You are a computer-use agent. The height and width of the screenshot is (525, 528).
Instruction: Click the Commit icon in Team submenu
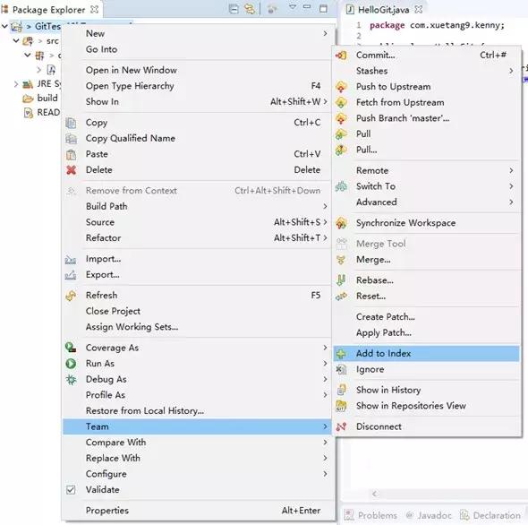(x=341, y=55)
